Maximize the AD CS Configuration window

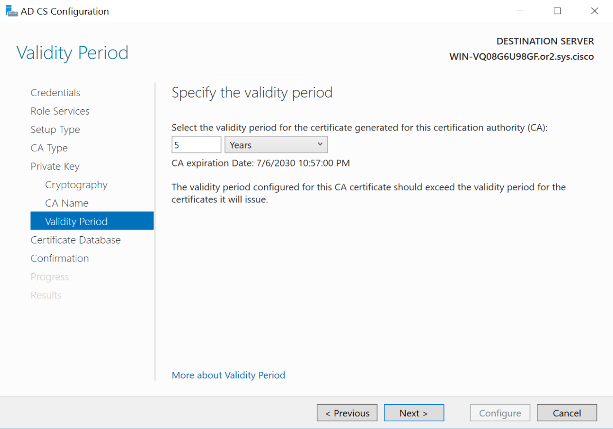pos(557,11)
